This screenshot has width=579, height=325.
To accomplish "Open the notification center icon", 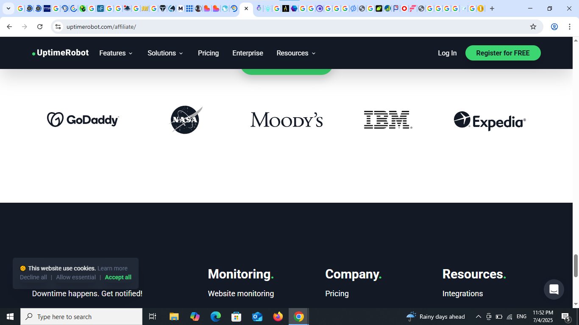I will [566, 317].
